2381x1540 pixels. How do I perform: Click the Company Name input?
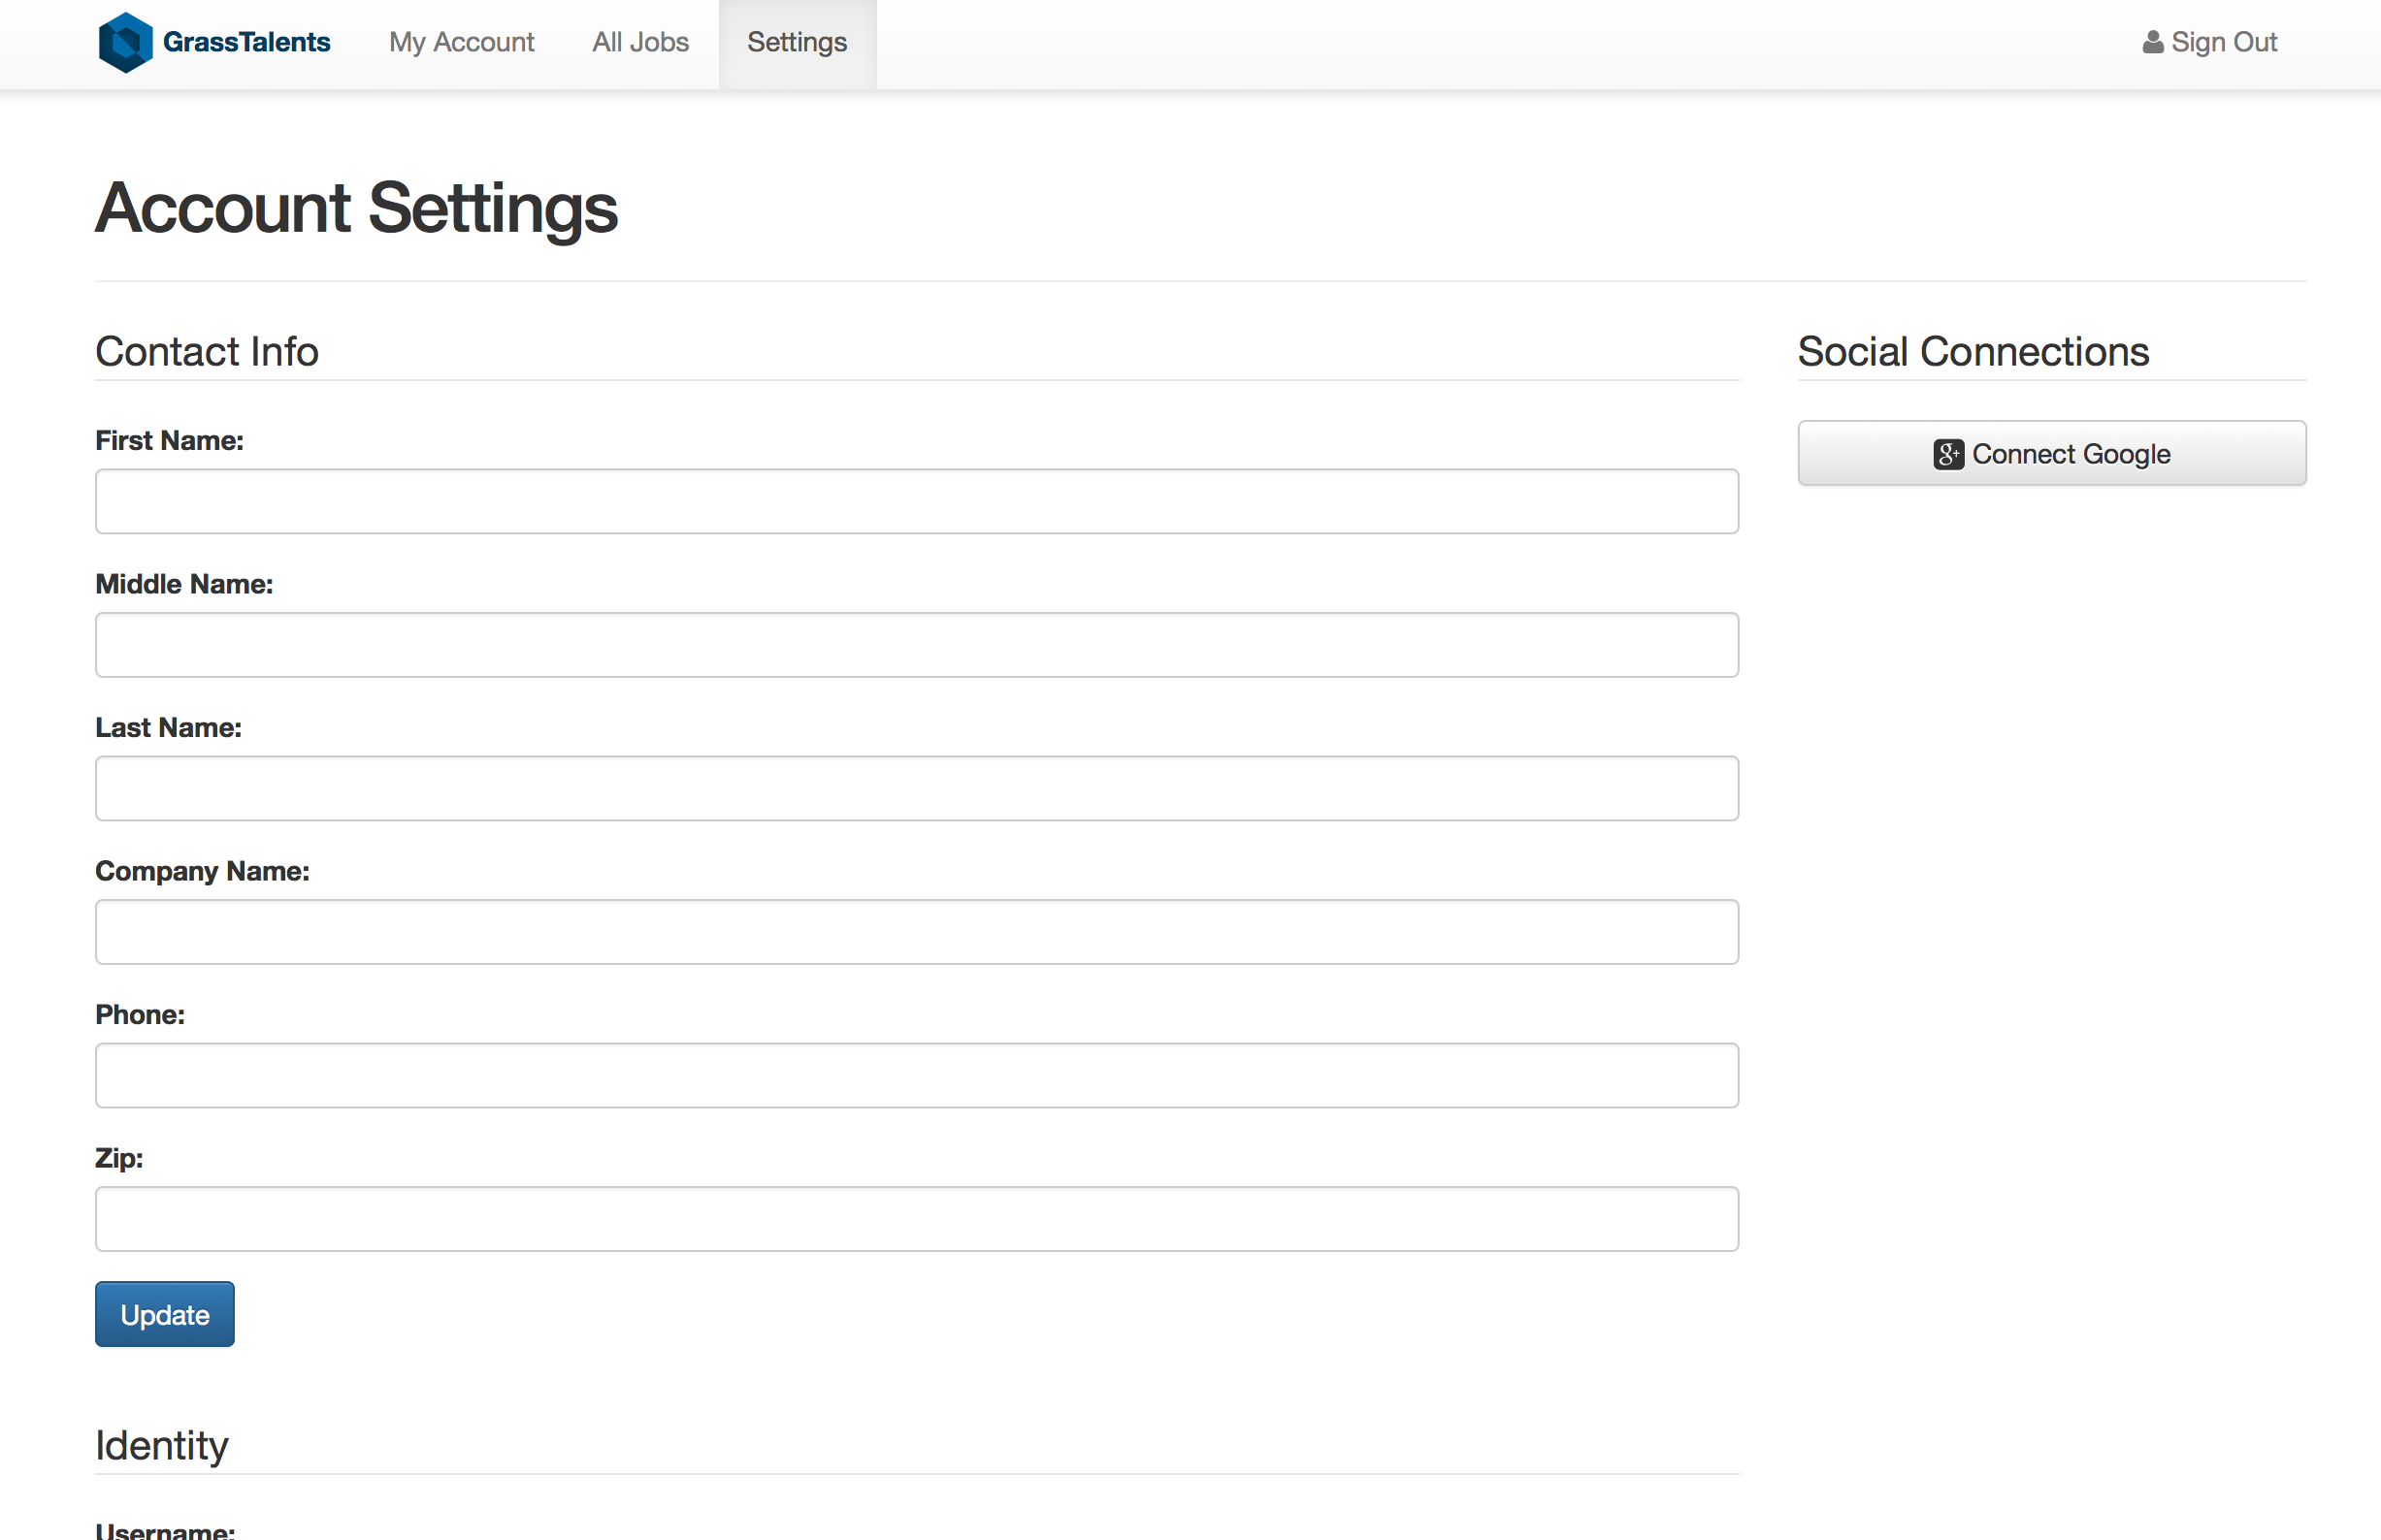coord(916,932)
